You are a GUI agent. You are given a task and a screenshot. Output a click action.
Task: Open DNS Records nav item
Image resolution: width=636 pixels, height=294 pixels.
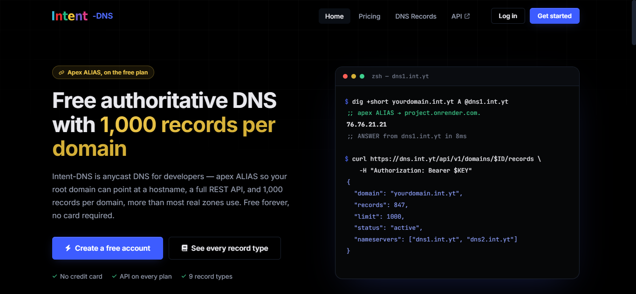(x=416, y=16)
